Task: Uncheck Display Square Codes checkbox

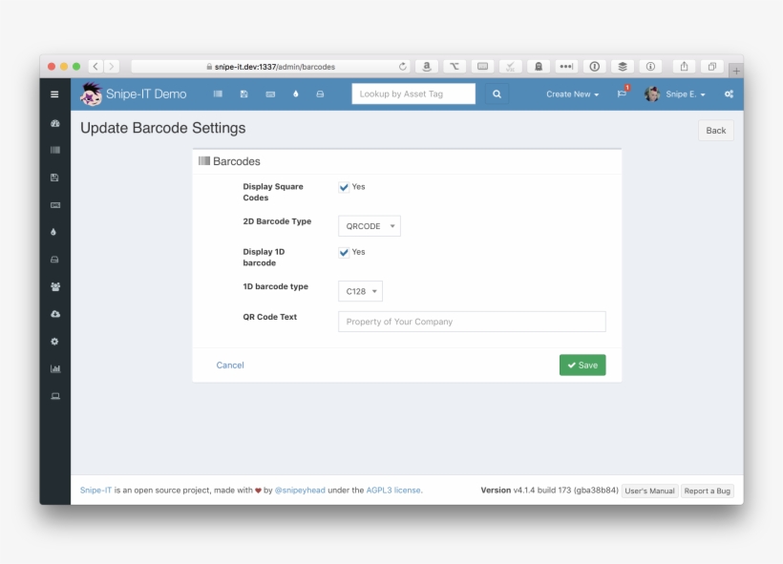Action: pyautogui.click(x=344, y=187)
